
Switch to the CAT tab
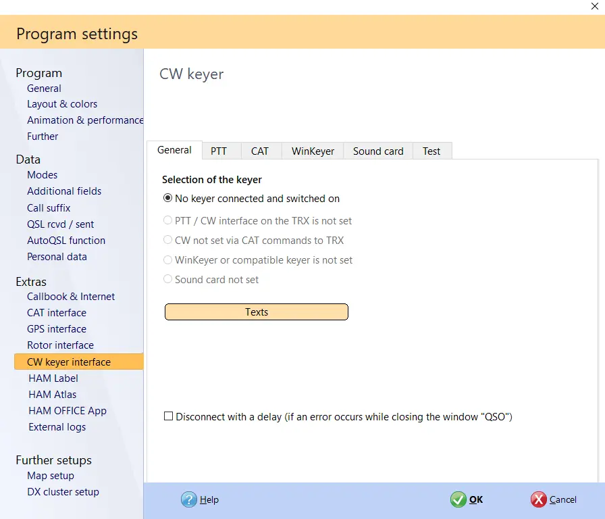260,151
